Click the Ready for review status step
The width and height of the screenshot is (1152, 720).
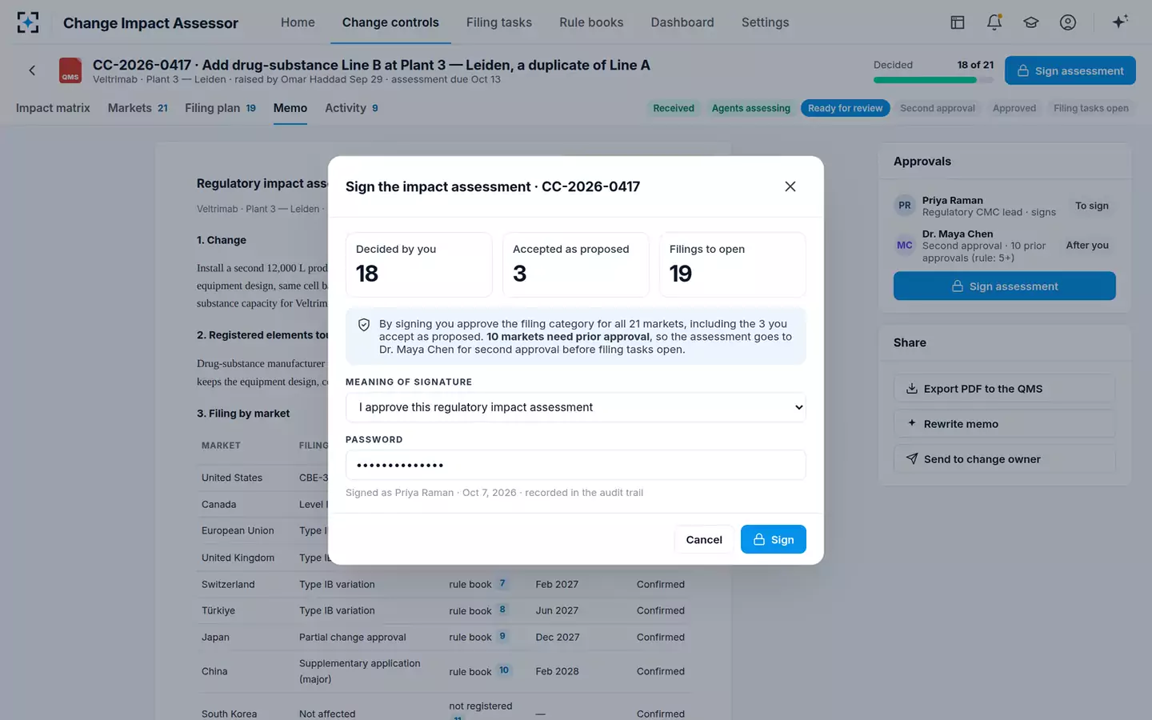click(x=845, y=108)
